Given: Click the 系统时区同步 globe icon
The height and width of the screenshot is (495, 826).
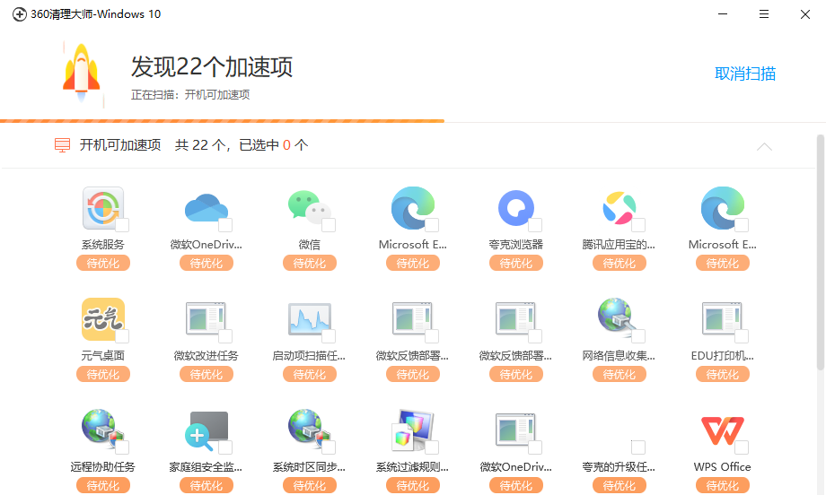Looking at the screenshot, I should (308, 429).
